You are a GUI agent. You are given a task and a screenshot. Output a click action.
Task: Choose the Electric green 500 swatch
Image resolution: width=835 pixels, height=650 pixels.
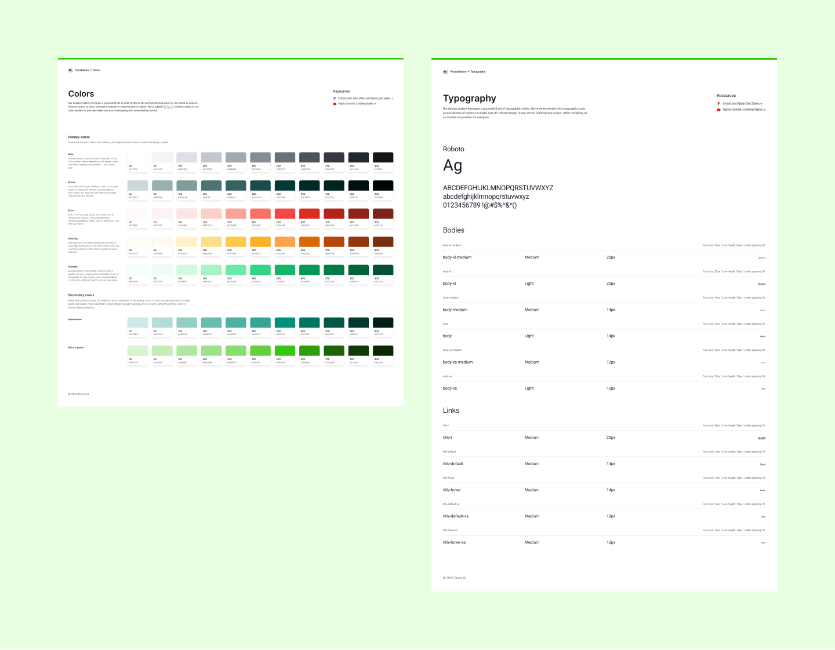coord(285,351)
